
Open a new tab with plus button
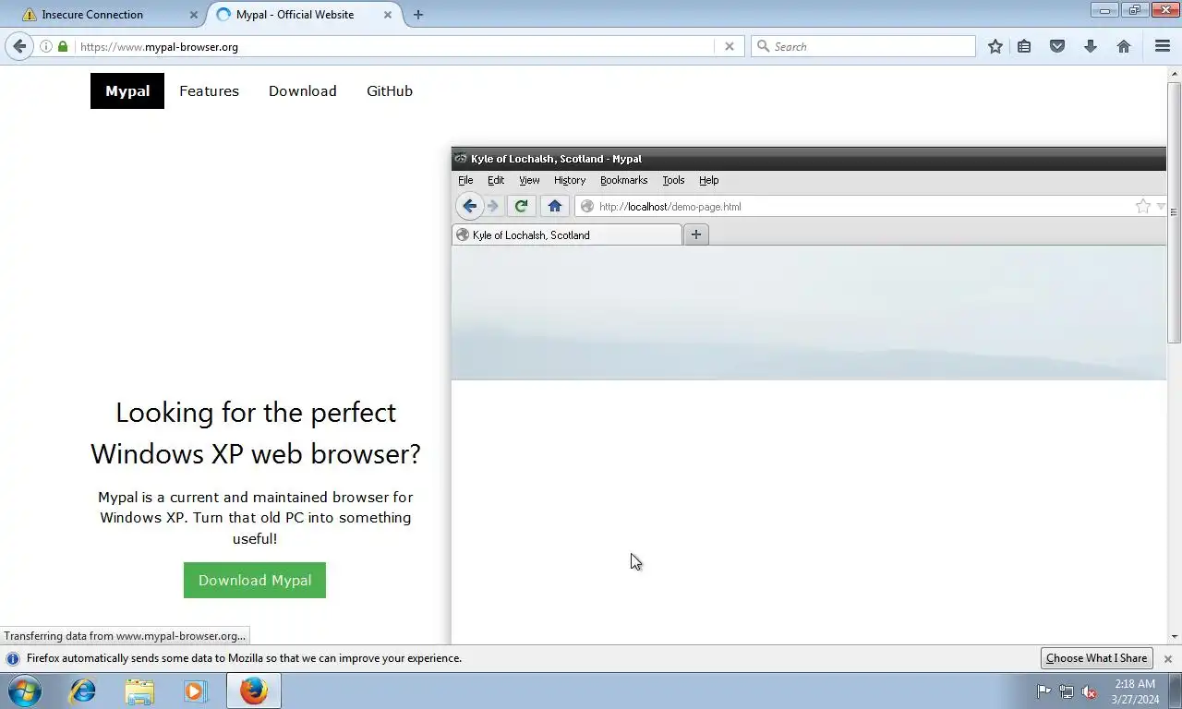pos(418,15)
